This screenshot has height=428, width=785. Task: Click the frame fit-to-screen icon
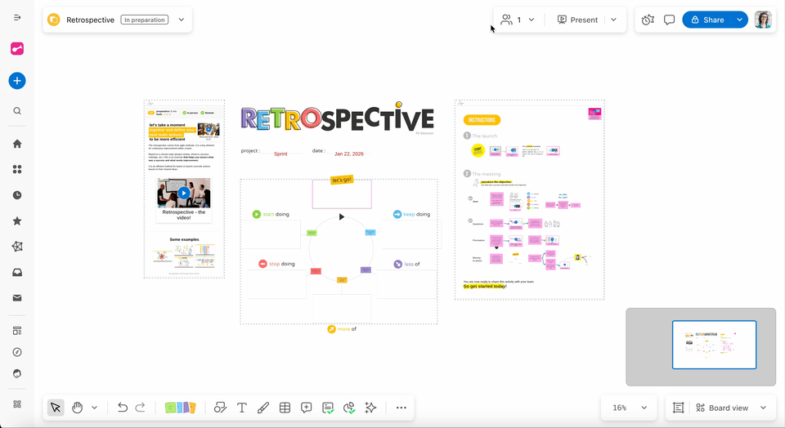coord(679,408)
